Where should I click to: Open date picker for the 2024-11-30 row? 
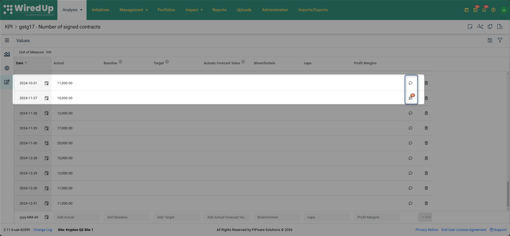pyautogui.click(x=46, y=143)
